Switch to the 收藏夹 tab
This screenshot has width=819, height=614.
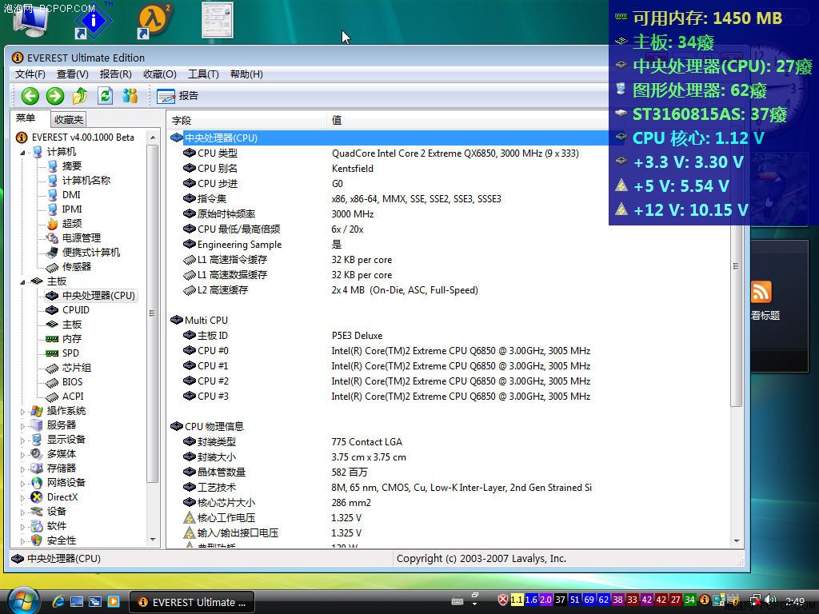point(69,120)
